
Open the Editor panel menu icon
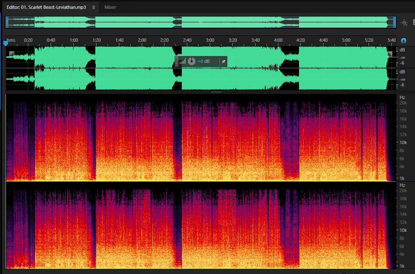click(x=94, y=8)
